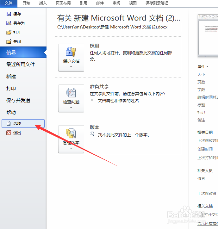Click the lock and key Protect Document icon
The image size is (218, 229).
[x=71, y=52]
